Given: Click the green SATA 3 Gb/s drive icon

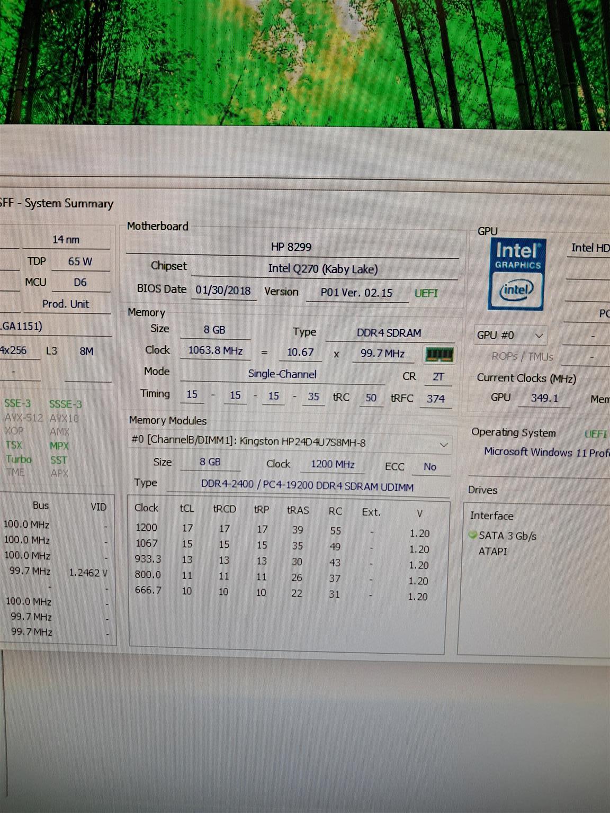Looking at the screenshot, I should point(473,535).
